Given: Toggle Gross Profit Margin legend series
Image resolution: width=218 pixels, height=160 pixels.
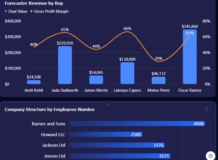Looking at the screenshot, I should point(50,11).
